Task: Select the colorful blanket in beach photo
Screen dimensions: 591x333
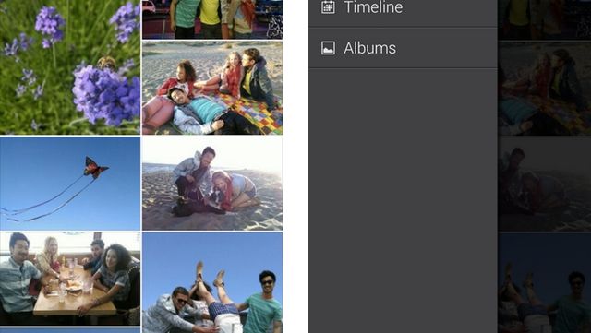Action: [x=253, y=113]
